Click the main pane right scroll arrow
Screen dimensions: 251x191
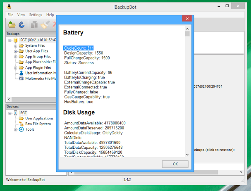point(241,172)
